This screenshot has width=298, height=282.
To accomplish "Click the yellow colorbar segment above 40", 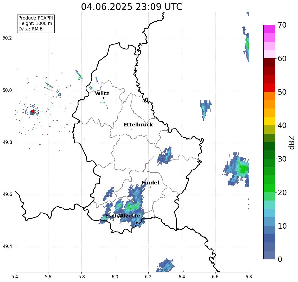I will [269, 121].
